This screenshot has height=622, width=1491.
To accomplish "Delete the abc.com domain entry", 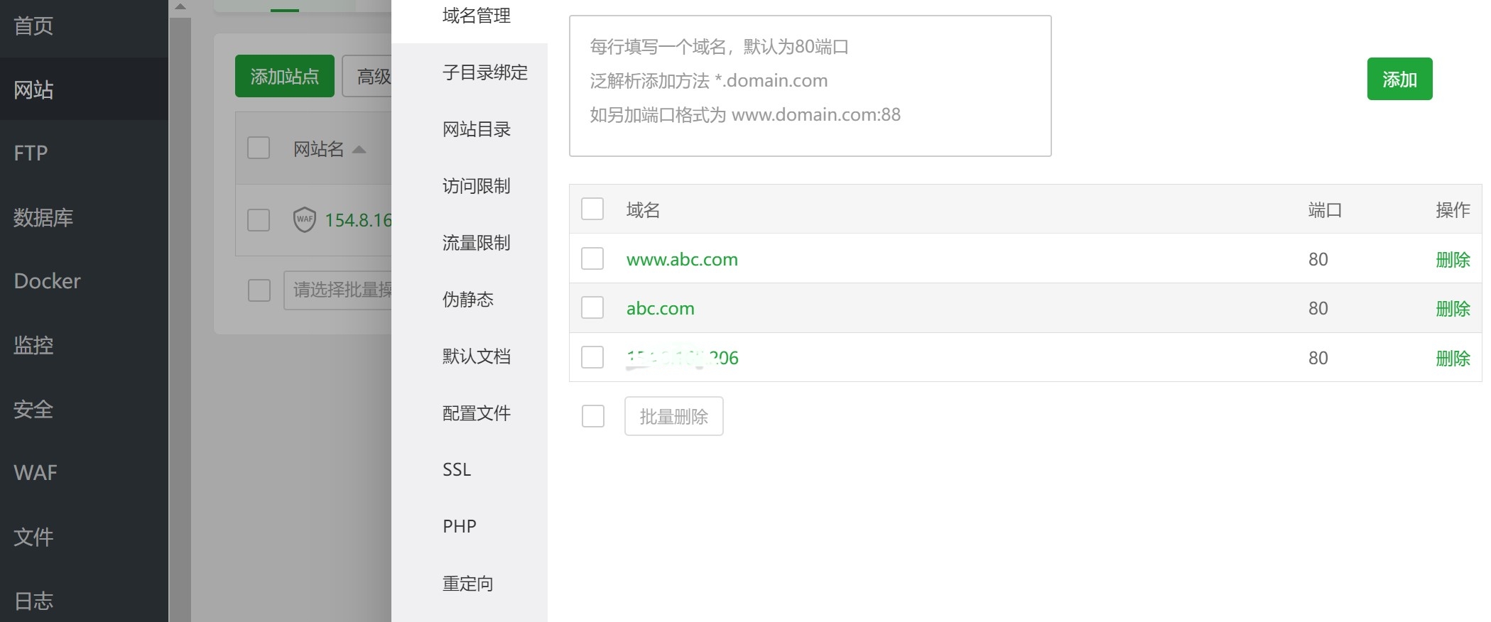I will tap(1453, 309).
